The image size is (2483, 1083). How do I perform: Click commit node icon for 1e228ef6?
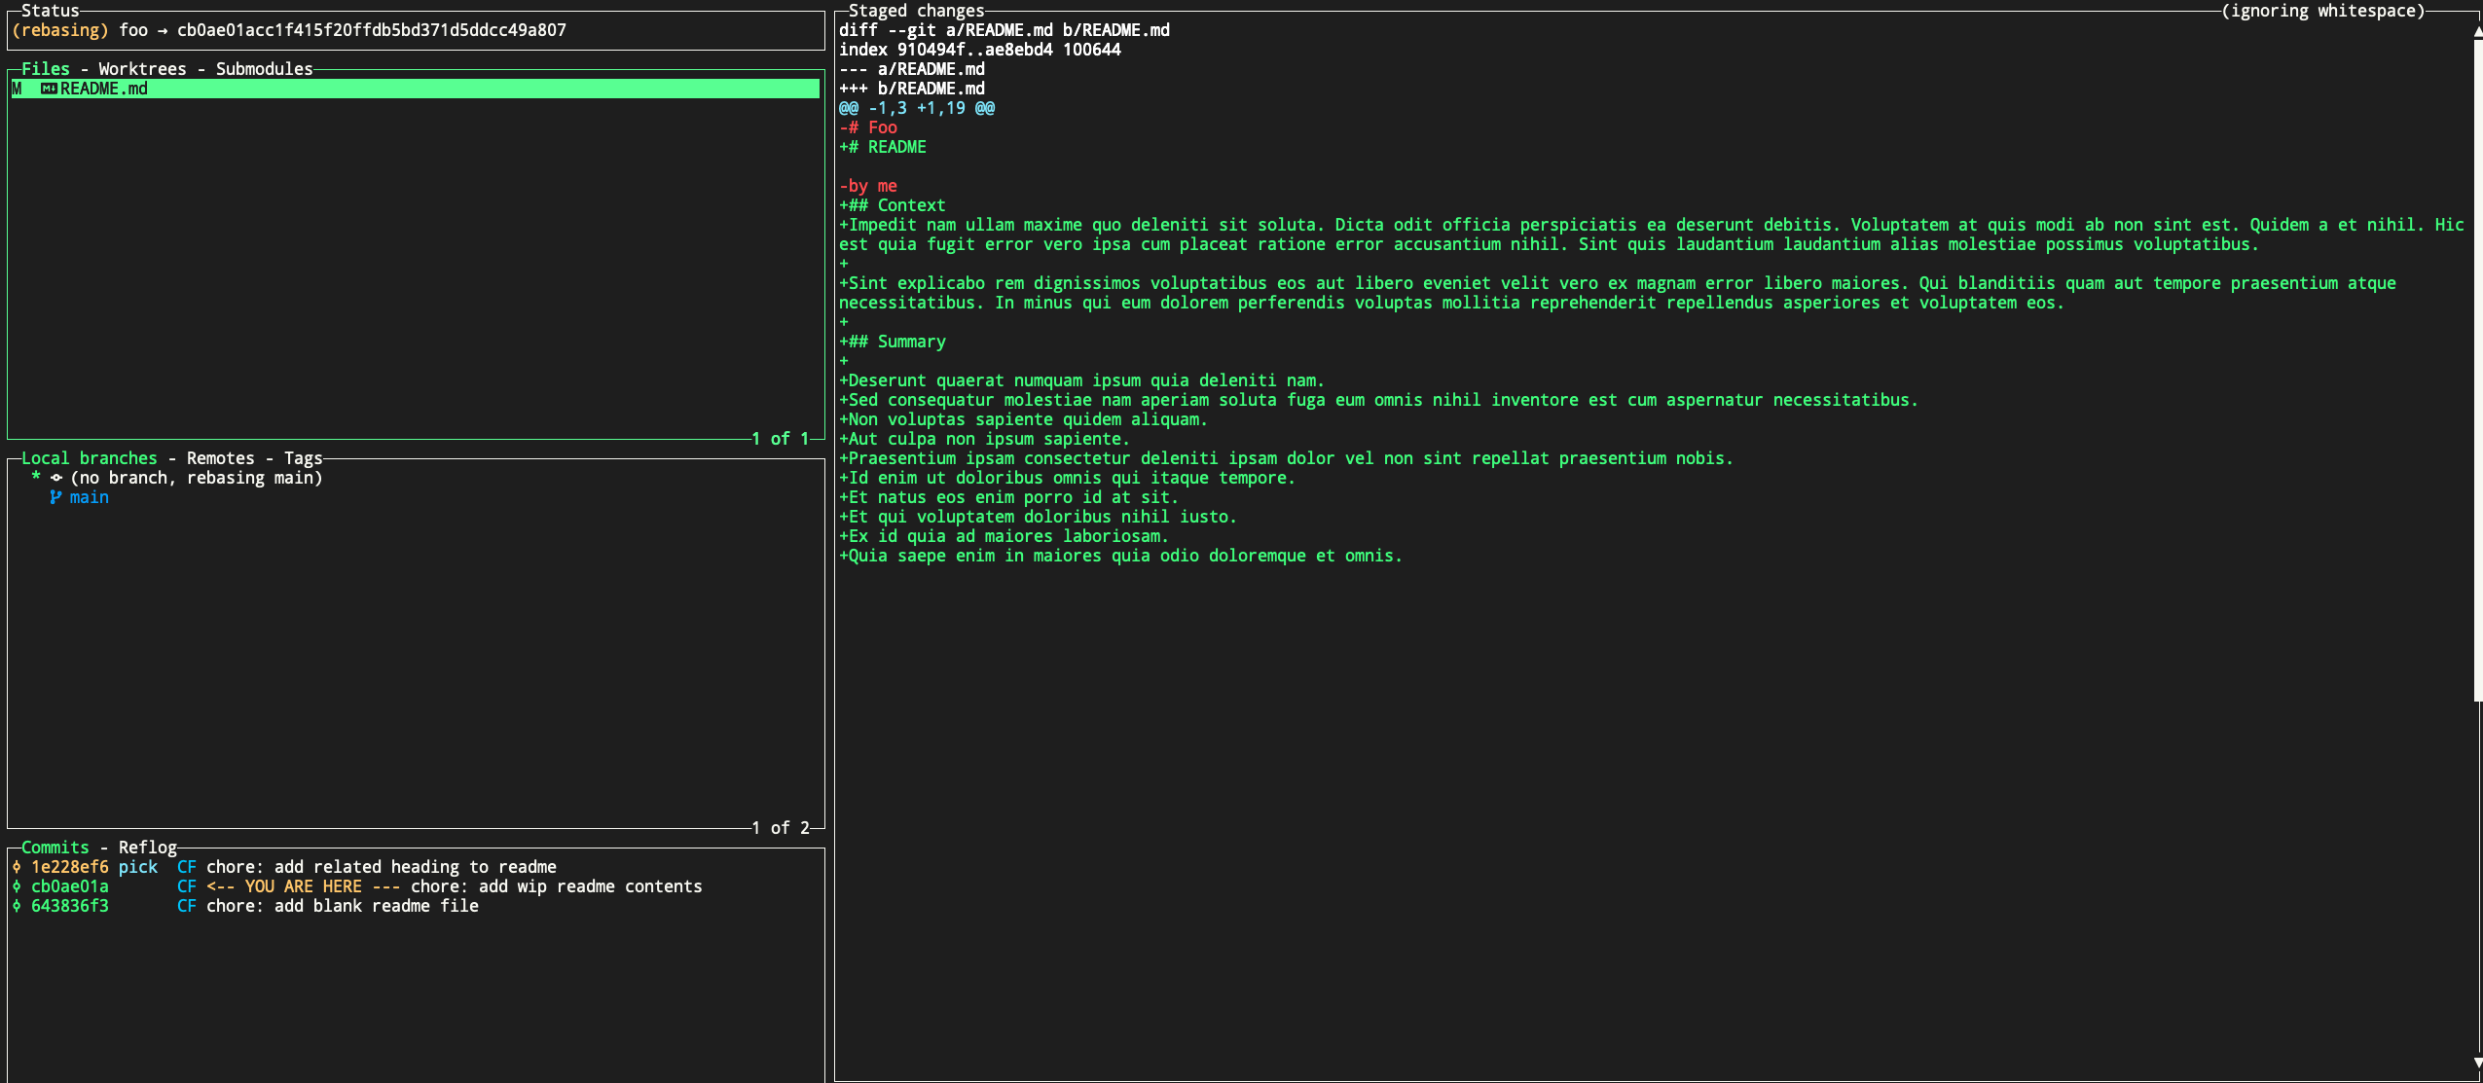[x=17, y=867]
